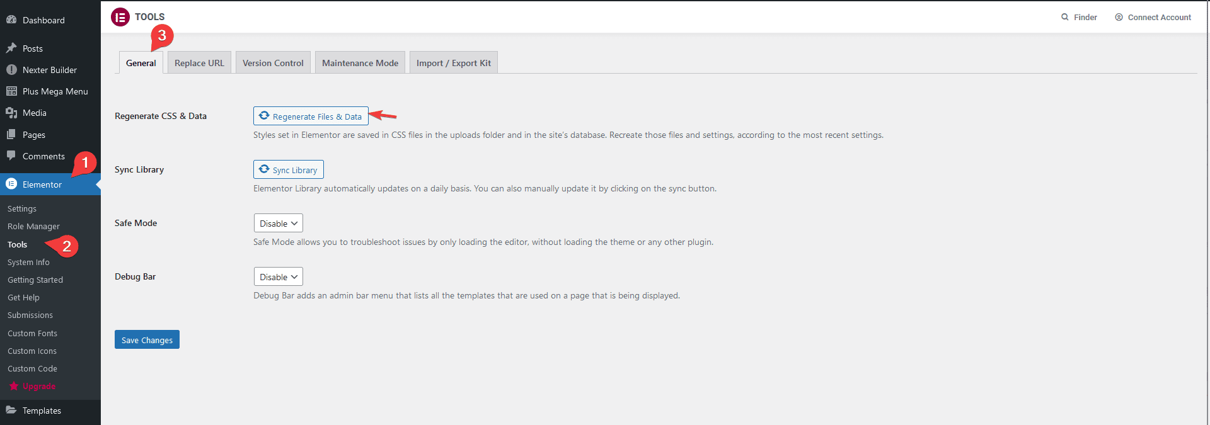Open Custom Code submenu item
This screenshot has height=425, width=1210.
[32, 368]
